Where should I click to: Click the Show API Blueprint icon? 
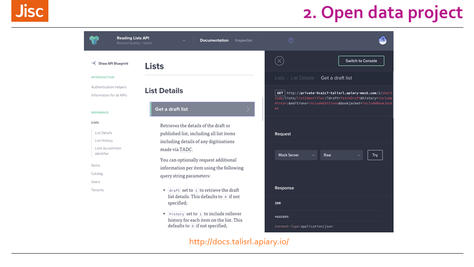point(93,63)
